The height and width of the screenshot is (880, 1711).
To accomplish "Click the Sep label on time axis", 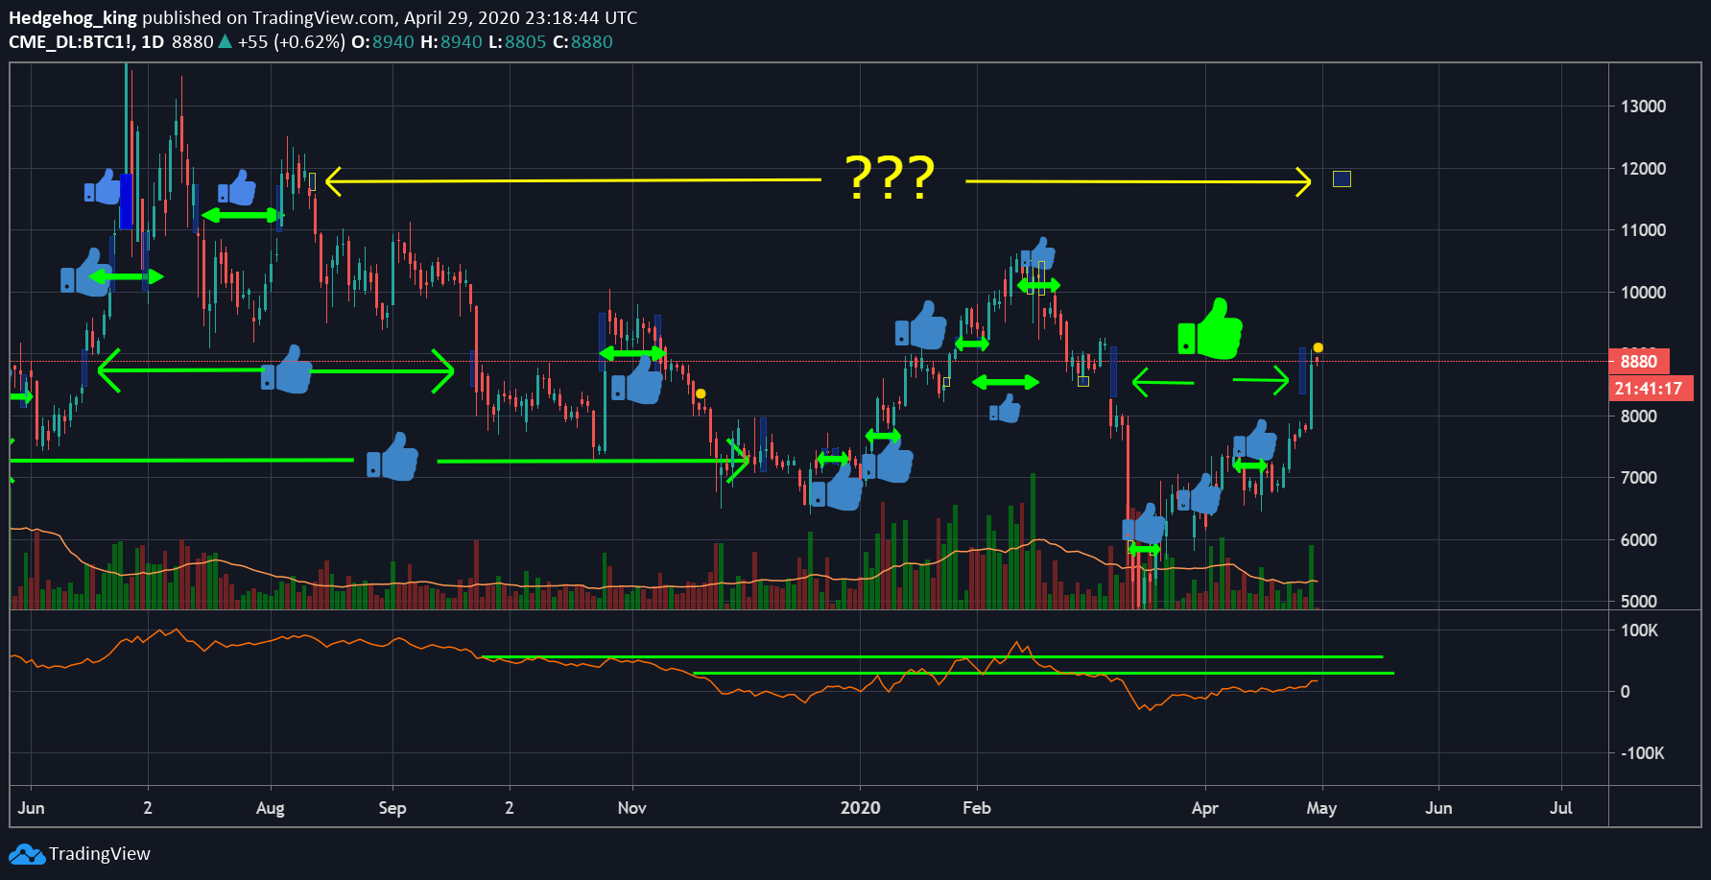I will 392,808.
